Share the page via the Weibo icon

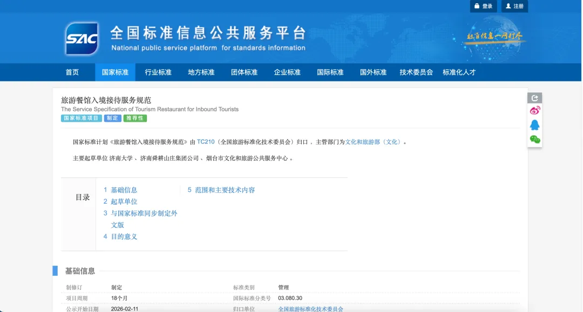point(534,110)
